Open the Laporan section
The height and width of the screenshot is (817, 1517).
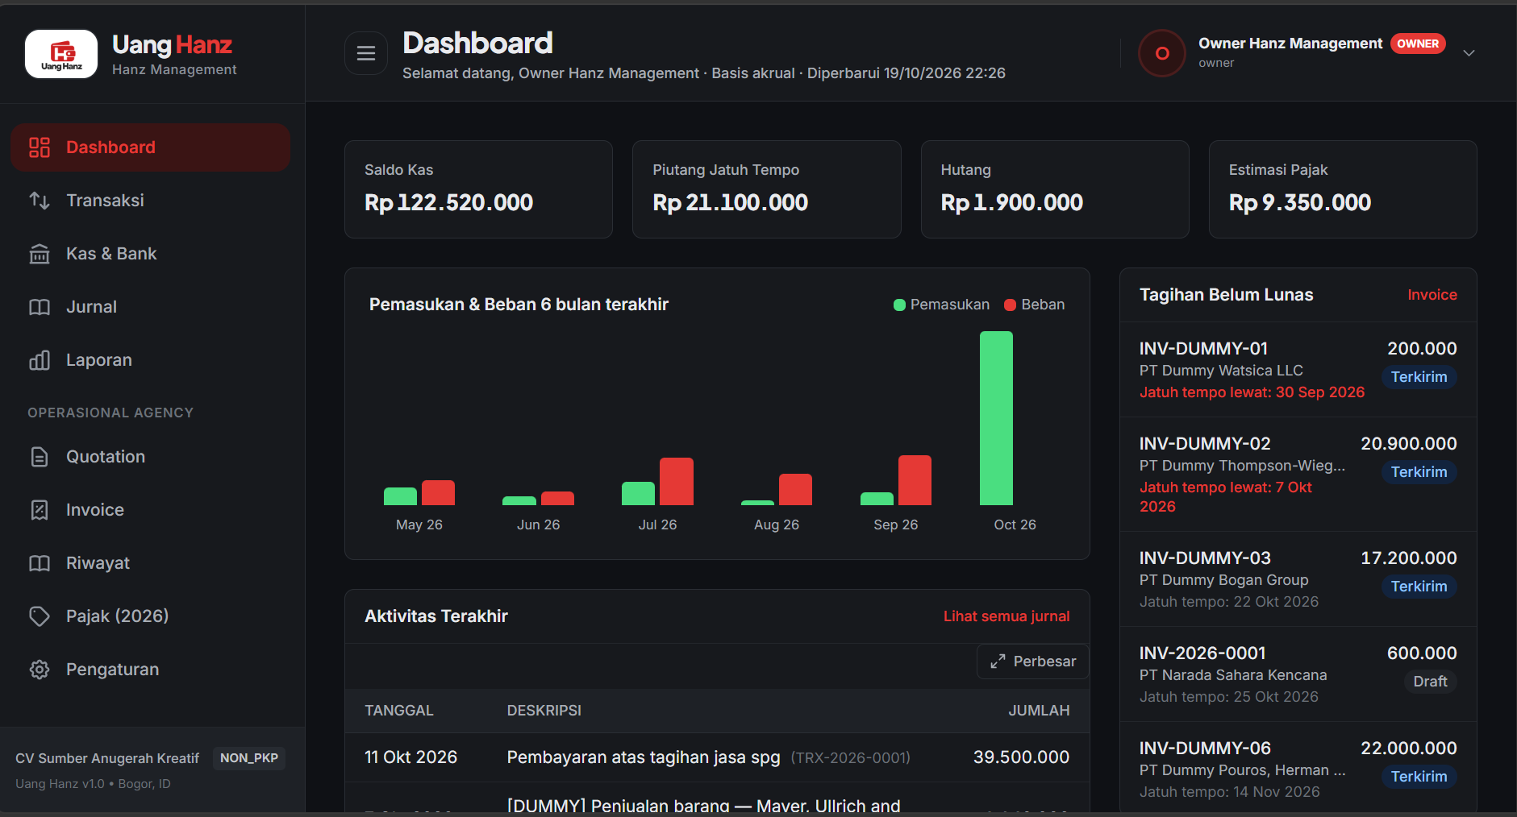pos(151,360)
